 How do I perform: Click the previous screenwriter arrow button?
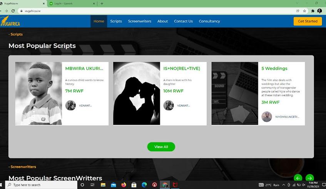click(298, 178)
